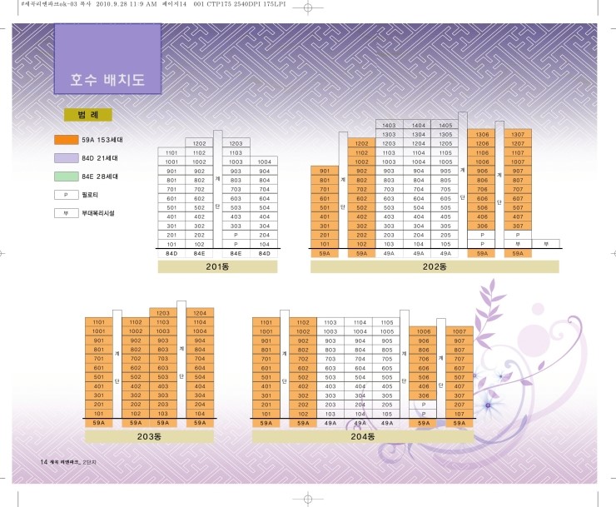Select the 59A 153세대 legend text
Screen dimensions: 616x507
point(102,140)
